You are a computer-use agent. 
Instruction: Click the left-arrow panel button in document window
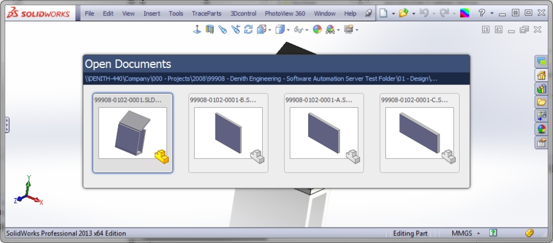pyautogui.click(x=486, y=29)
